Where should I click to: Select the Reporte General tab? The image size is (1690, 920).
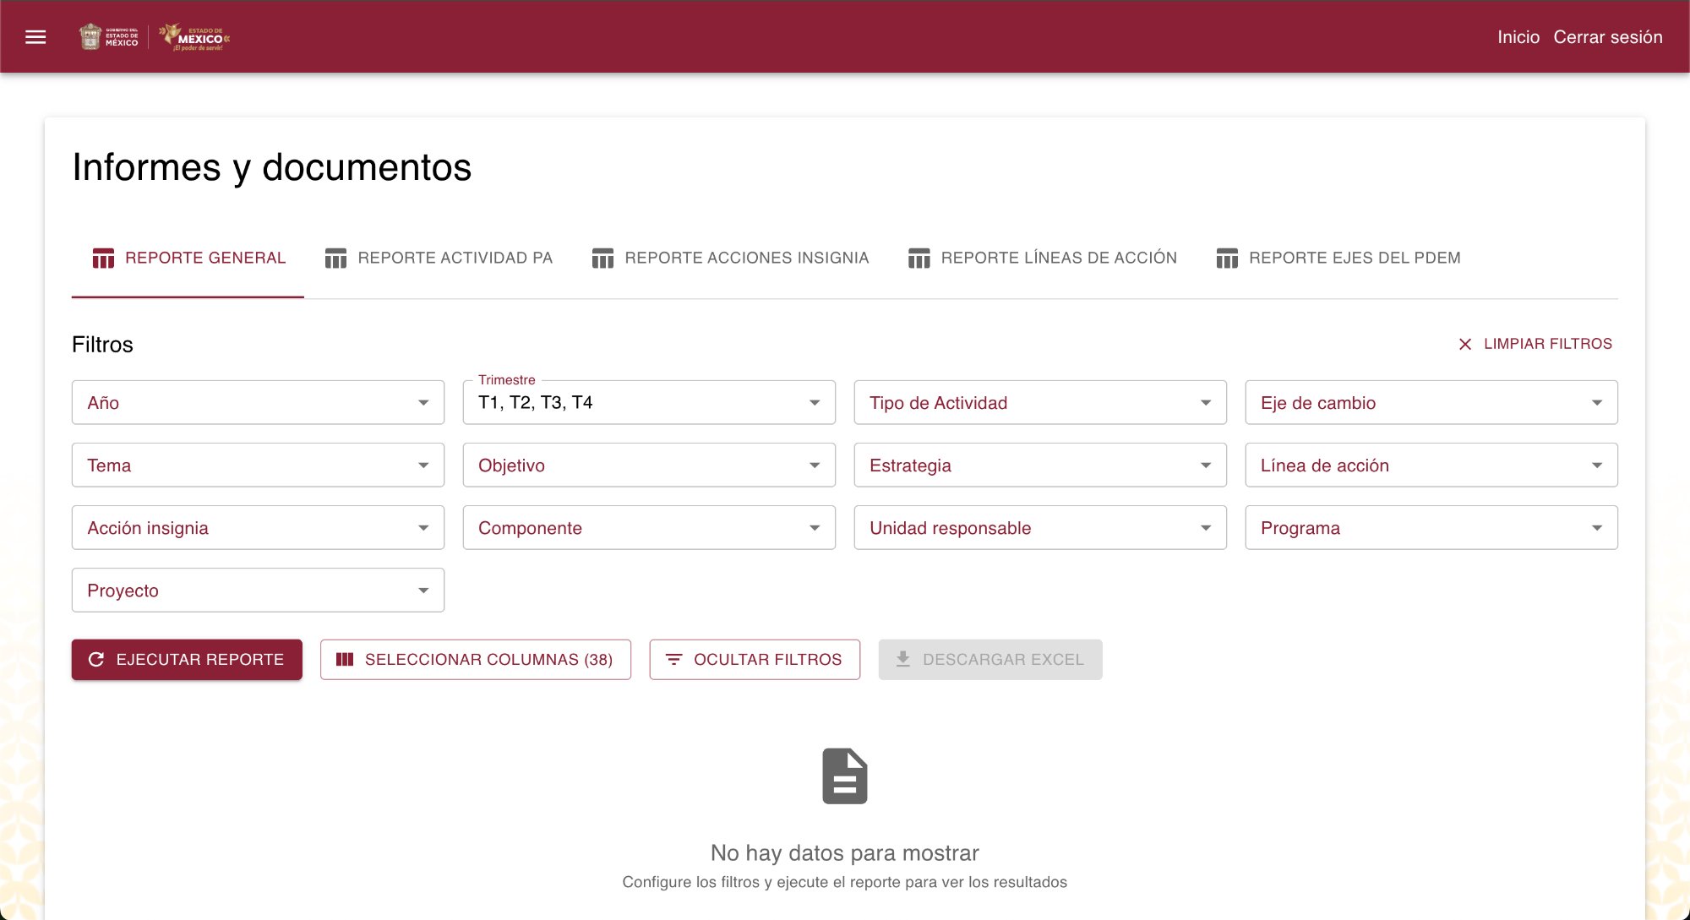[x=188, y=259]
